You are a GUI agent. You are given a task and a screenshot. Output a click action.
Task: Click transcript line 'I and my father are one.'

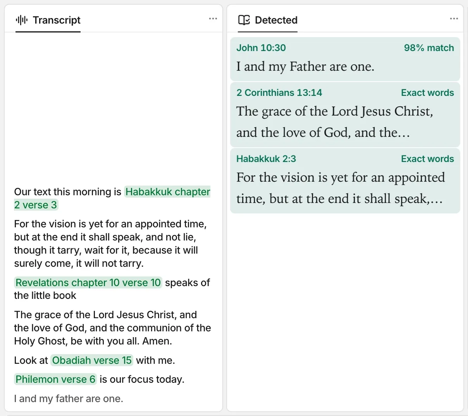tap(69, 399)
